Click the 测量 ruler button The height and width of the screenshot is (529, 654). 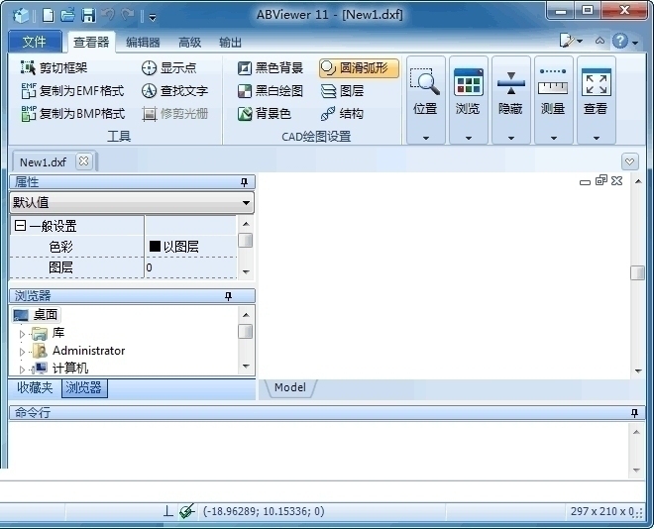553,82
